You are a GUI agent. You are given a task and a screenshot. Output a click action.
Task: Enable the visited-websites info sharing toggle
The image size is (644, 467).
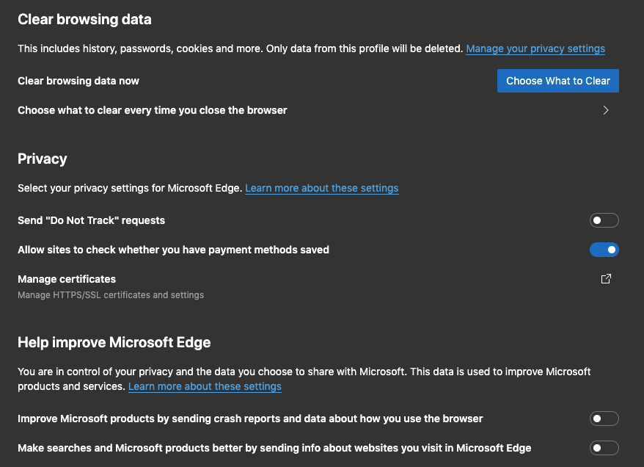604,448
